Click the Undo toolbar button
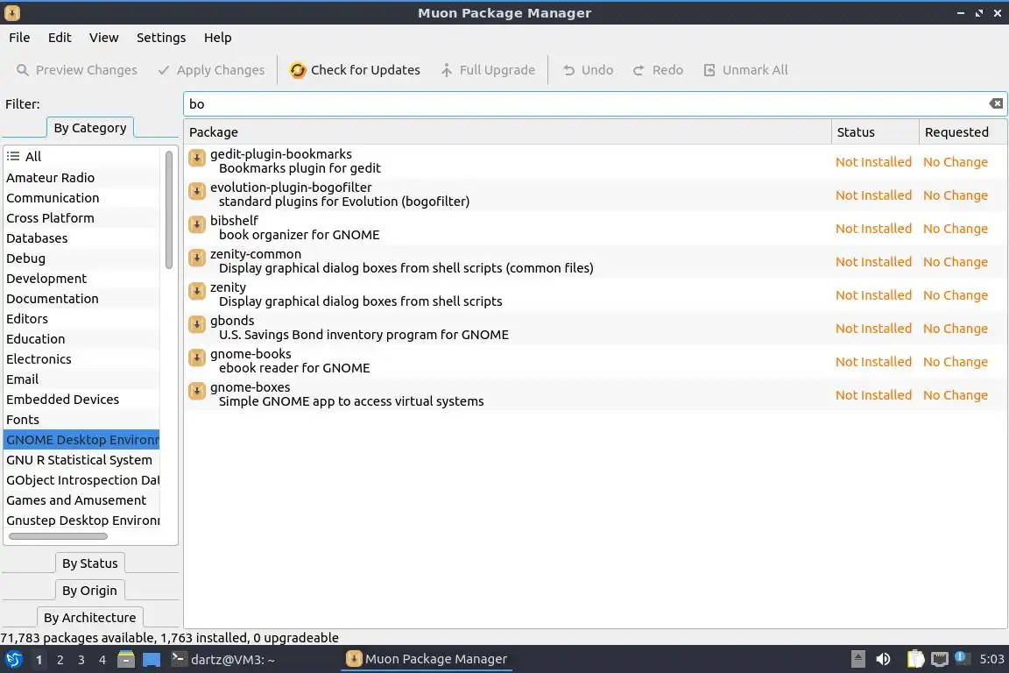This screenshot has height=673, width=1009. (x=589, y=69)
